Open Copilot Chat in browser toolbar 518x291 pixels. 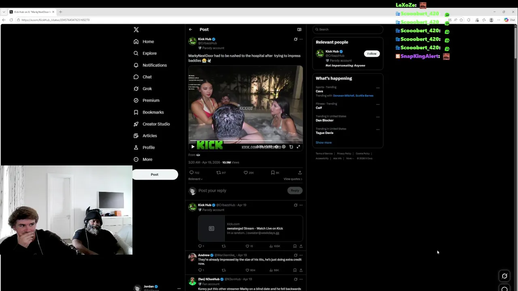pos(510,20)
